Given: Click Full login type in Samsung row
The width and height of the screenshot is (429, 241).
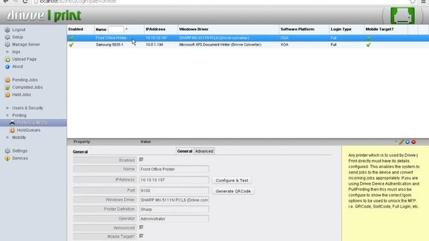Looking at the screenshot, I should (334, 45).
